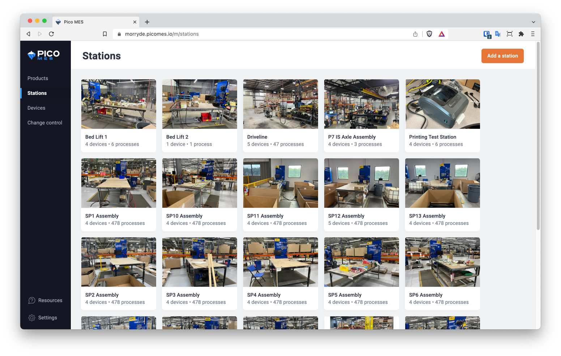The height and width of the screenshot is (356, 561).
Task: Click the Pico MES logo
Action: tap(44, 55)
